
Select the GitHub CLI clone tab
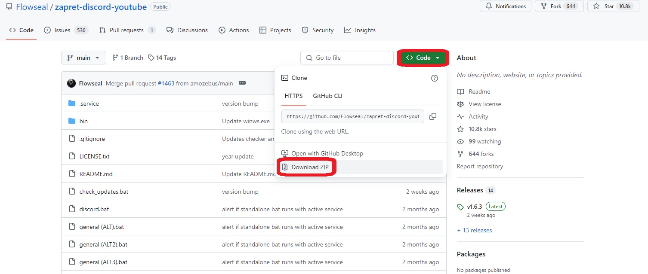(x=327, y=96)
